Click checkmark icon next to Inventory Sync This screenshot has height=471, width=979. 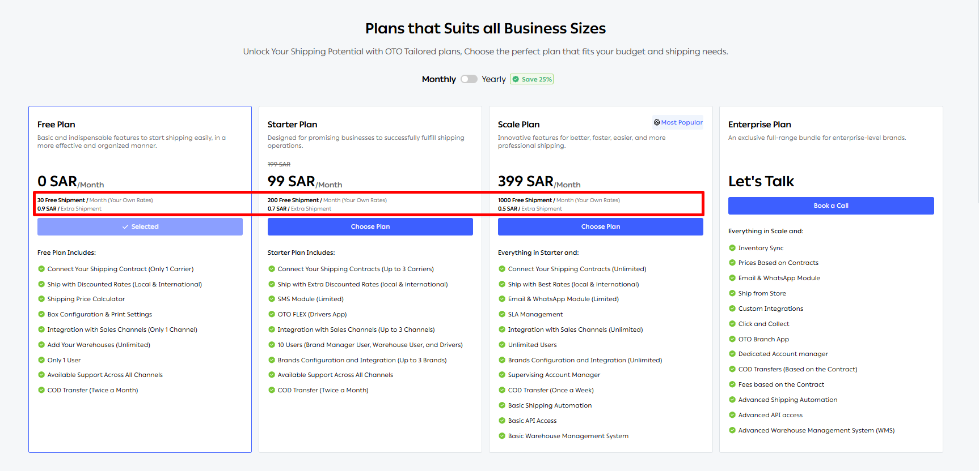tap(732, 247)
